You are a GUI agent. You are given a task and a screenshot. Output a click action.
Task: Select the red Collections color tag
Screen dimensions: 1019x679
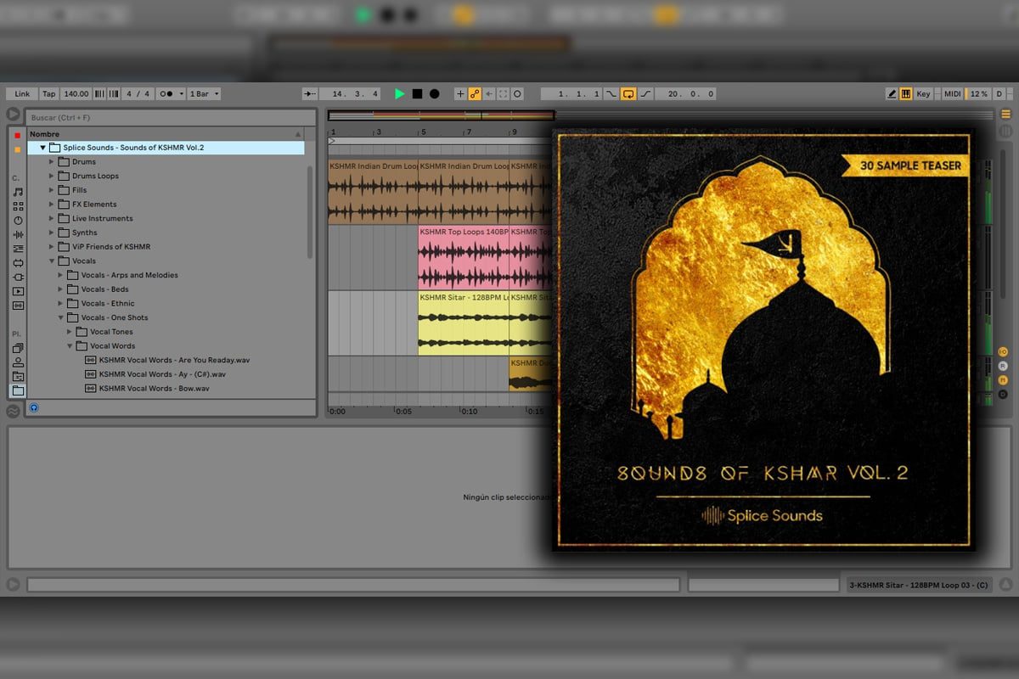[x=18, y=136]
